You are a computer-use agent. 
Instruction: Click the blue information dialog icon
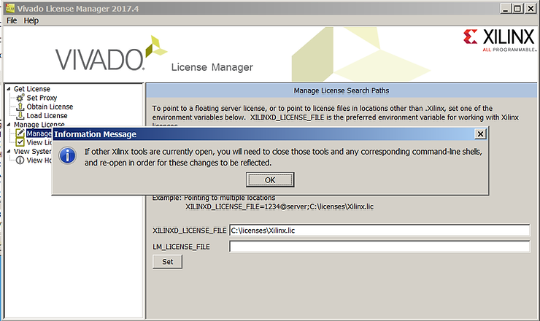(68, 155)
